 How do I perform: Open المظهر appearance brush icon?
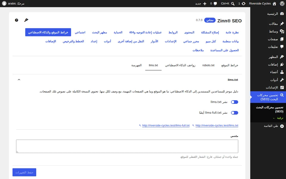pyautogui.click(x=282, y=57)
